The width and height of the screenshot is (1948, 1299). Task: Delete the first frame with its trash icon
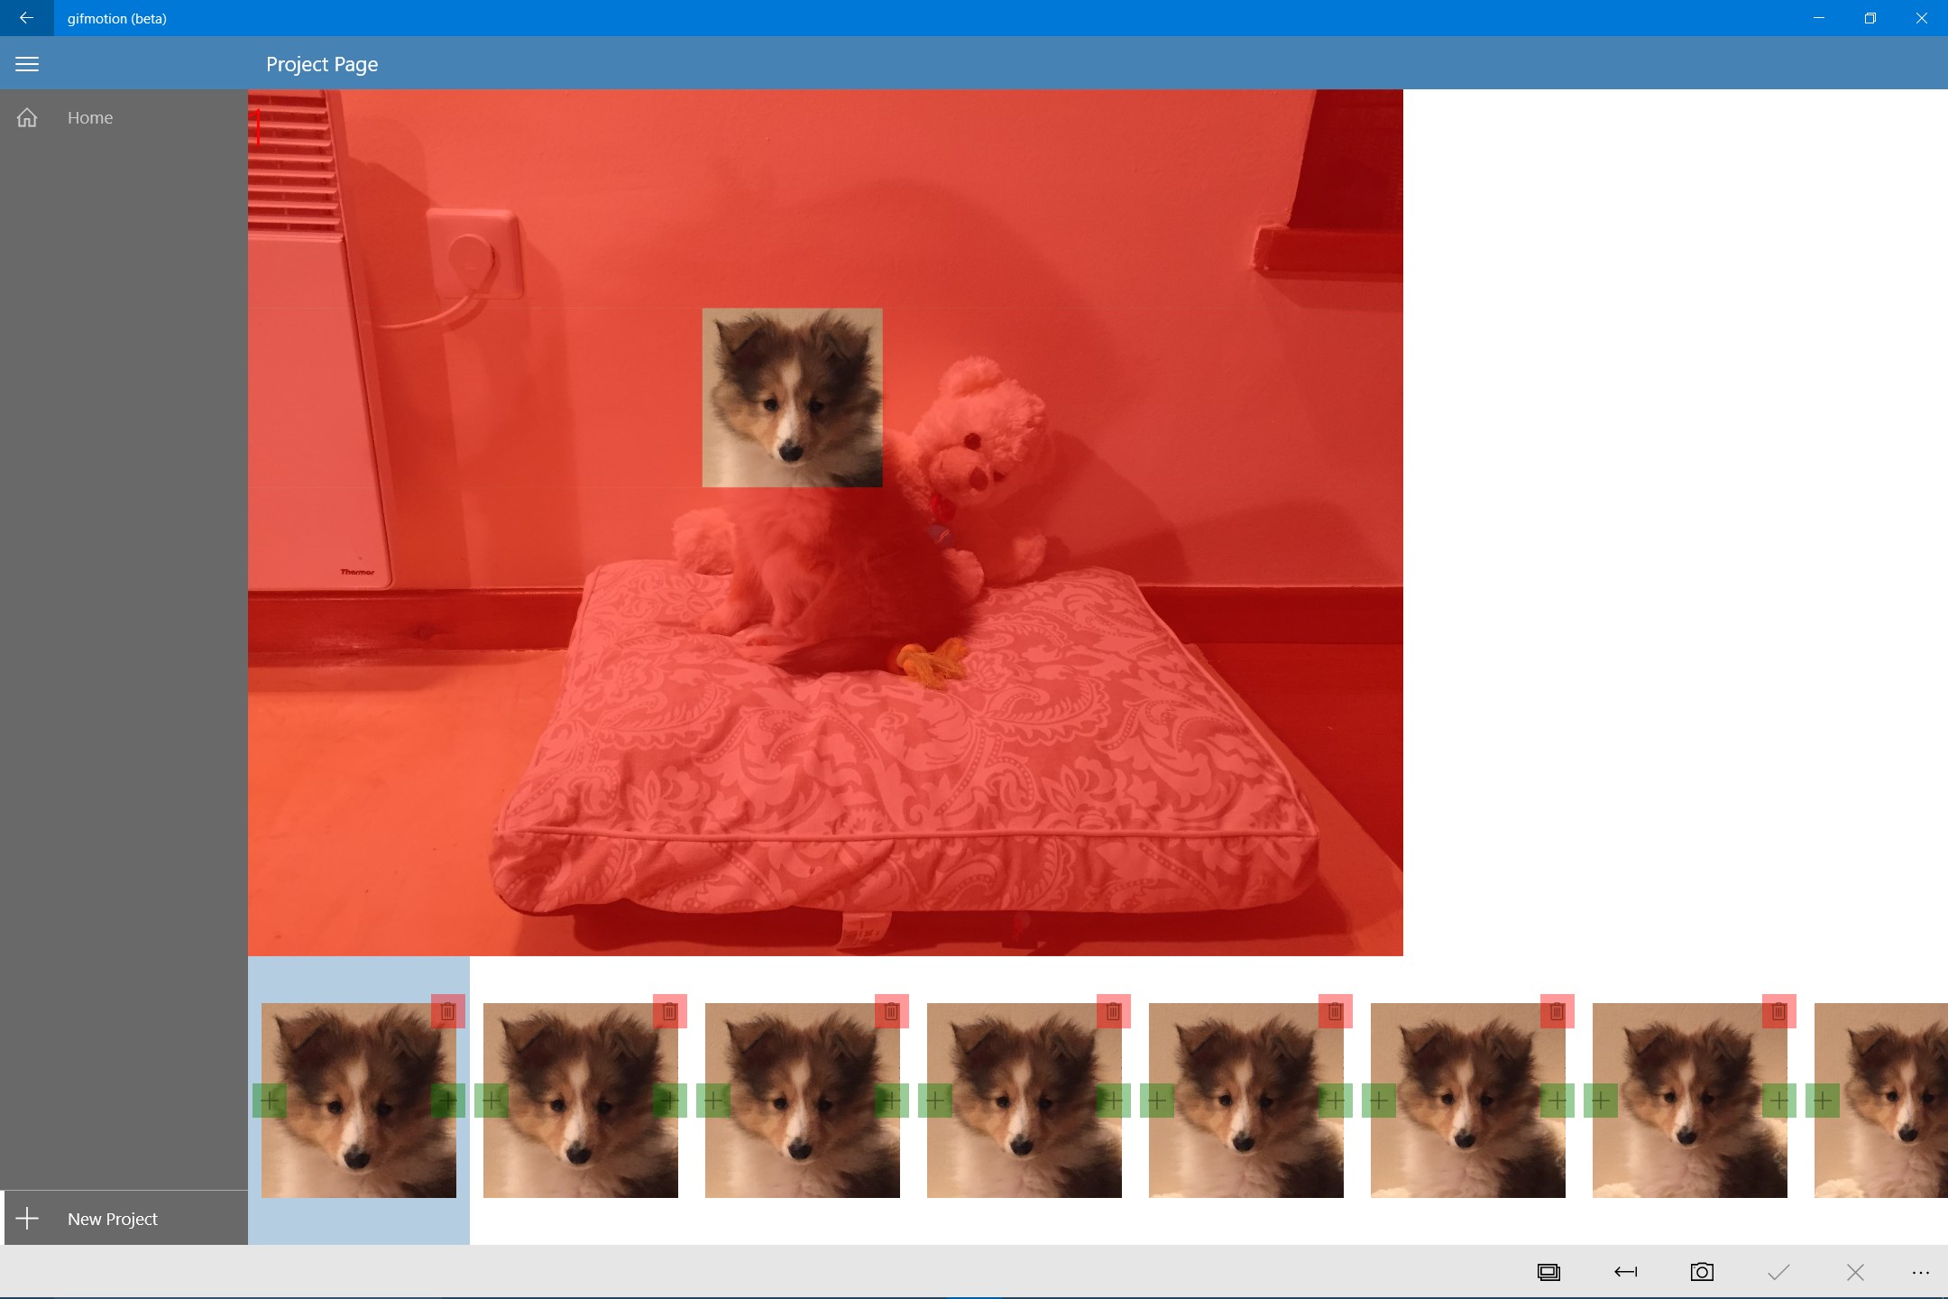point(447,1011)
